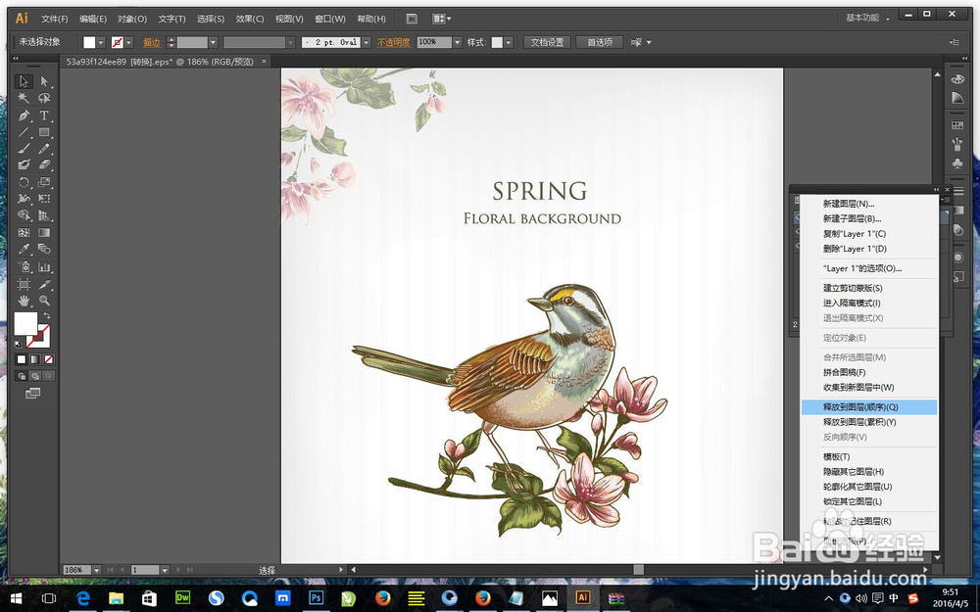This screenshot has height=612, width=980.
Task: Set paint mode to solid Color
Action: click(22, 359)
